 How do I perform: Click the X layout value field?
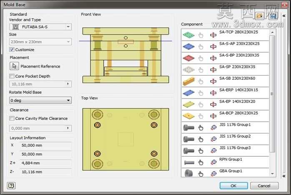(46, 145)
